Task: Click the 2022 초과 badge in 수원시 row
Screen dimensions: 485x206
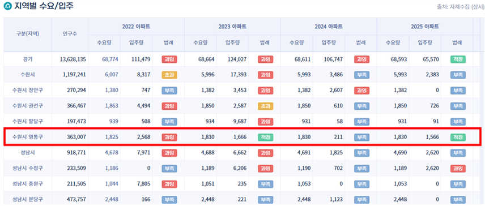Action: 169,75
